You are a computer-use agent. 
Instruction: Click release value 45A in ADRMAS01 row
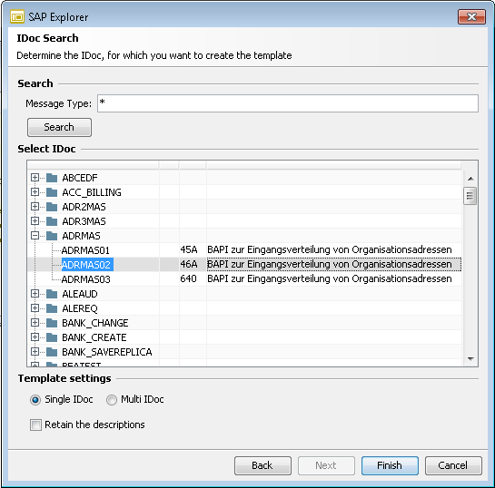click(189, 250)
